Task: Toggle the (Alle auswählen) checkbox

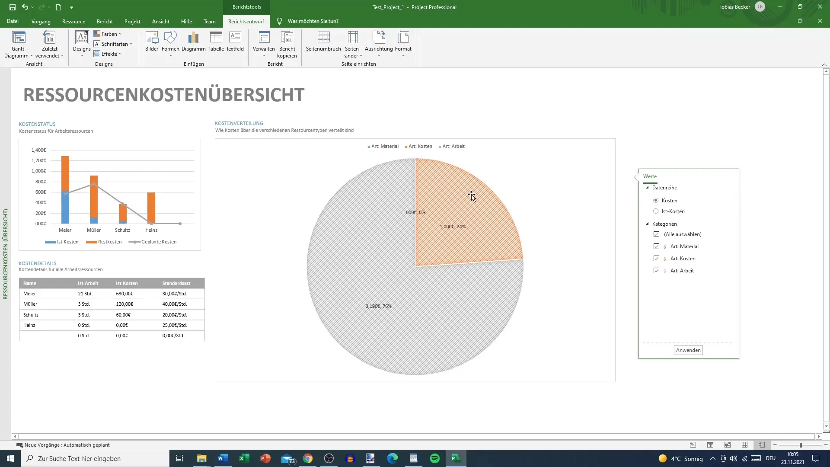Action: pos(656,234)
